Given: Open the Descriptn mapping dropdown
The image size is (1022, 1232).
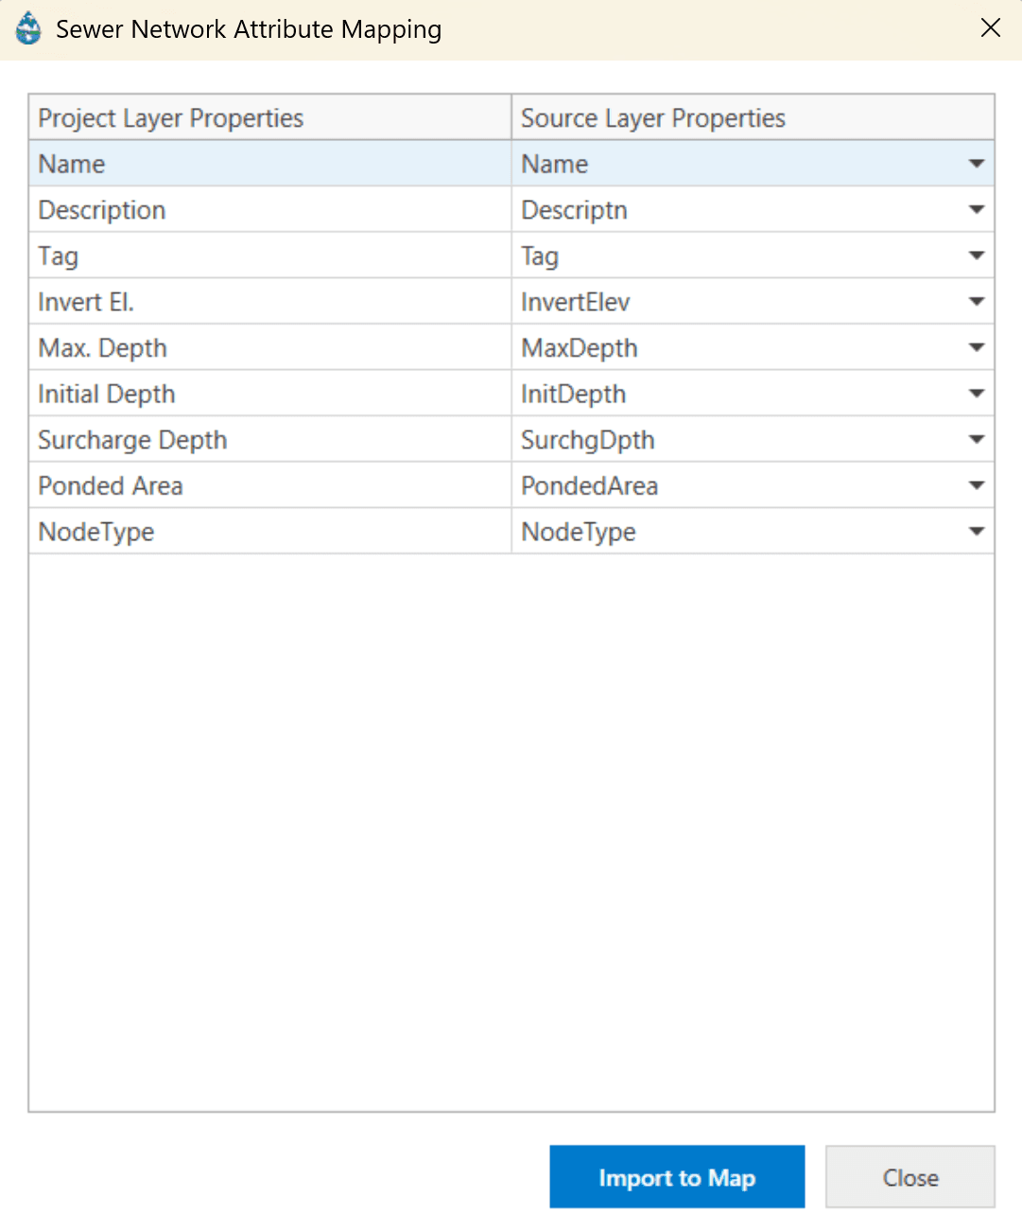Looking at the screenshot, I should coord(977,209).
